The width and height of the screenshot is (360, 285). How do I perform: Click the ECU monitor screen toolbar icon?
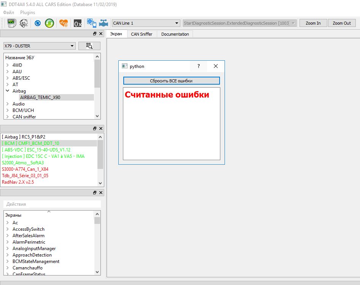pyautogui.click(x=12, y=23)
